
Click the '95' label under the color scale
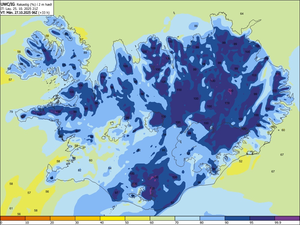252,223
